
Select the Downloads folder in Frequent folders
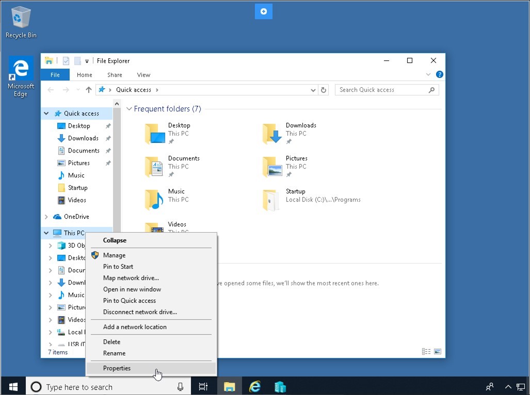pos(290,134)
